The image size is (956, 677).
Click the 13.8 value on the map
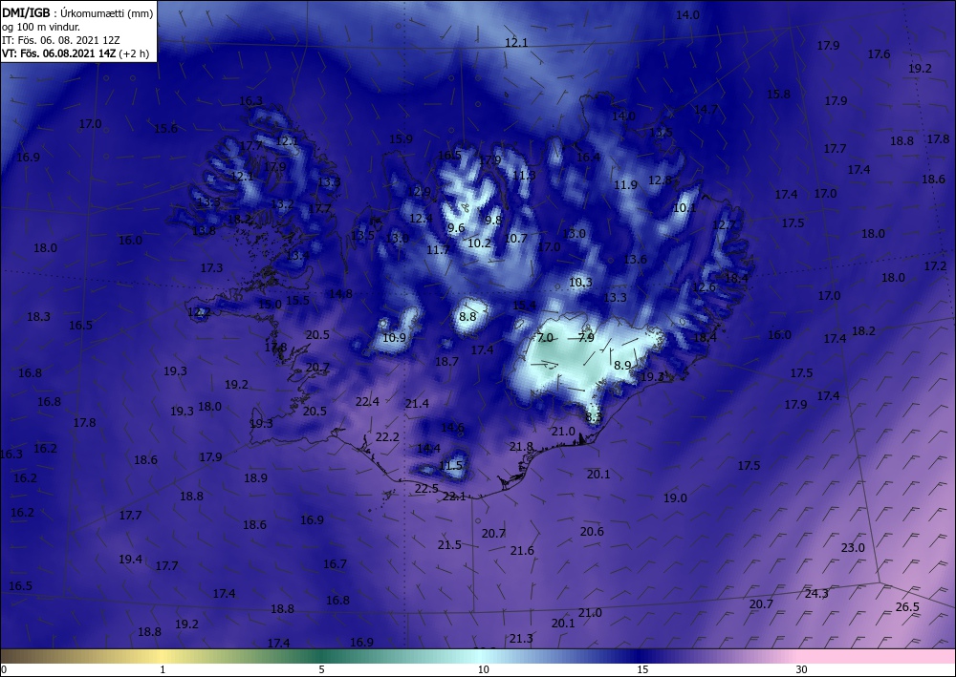pyautogui.click(x=204, y=231)
